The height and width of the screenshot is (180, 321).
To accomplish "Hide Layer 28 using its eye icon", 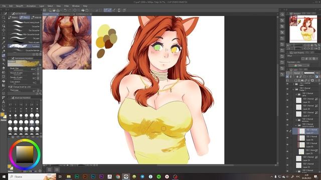I will click(x=287, y=107).
